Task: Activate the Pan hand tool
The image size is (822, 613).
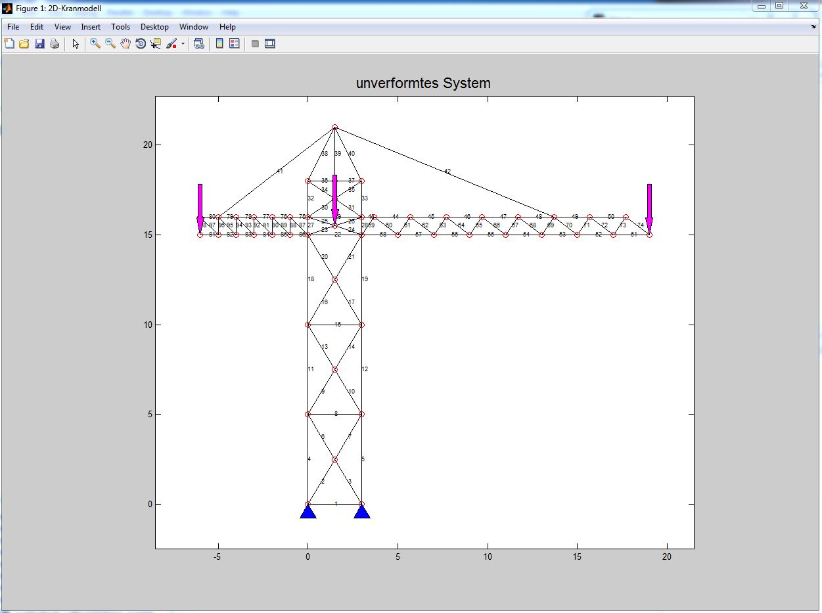Action: pyautogui.click(x=126, y=43)
